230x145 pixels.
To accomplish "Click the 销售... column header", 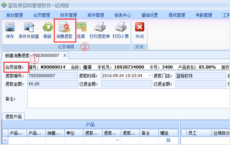I will pyautogui.click(x=55, y=133).
